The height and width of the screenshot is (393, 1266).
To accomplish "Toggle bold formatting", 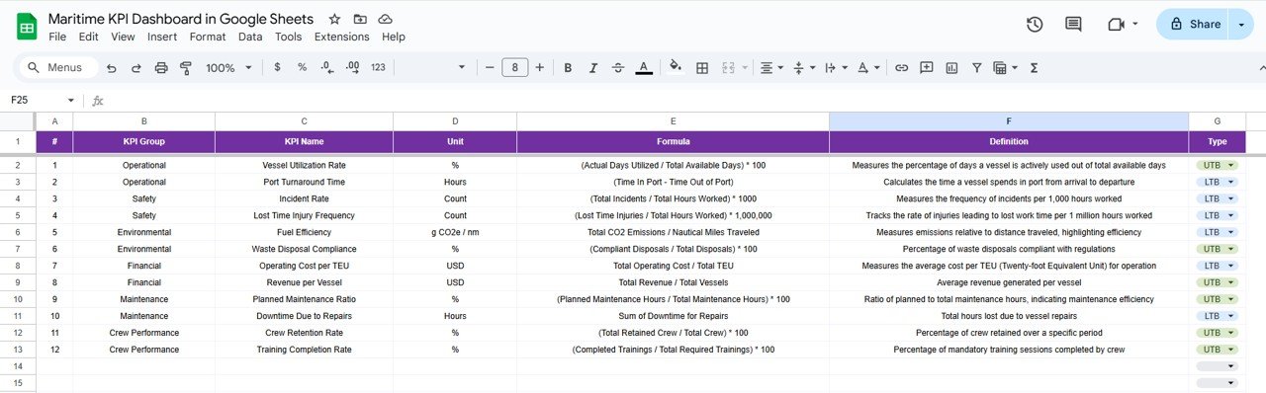I will pyautogui.click(x=568, y=68).
